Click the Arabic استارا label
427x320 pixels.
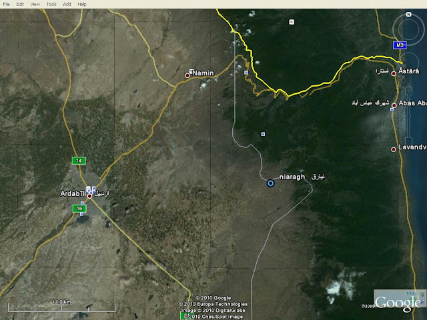click(x=382, y=71)
